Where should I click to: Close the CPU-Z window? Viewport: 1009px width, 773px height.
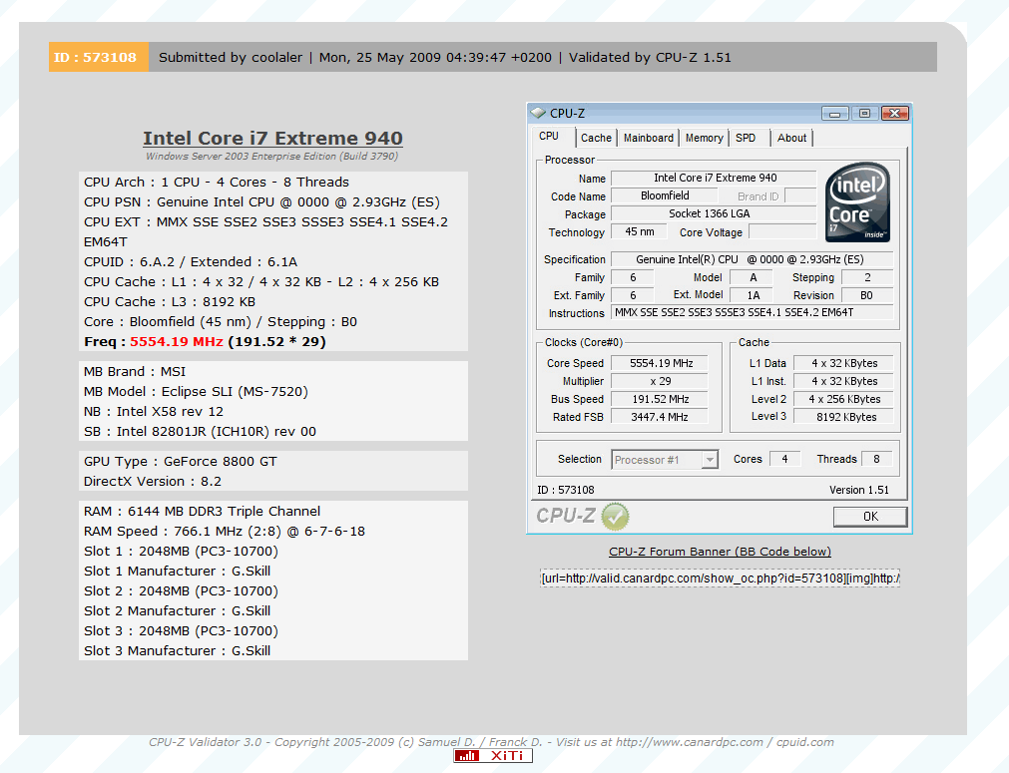tap(894, 113)
